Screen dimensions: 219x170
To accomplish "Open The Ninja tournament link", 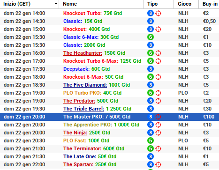I will [75, 133].
